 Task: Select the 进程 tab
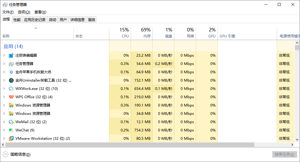(x=6, y=19)
